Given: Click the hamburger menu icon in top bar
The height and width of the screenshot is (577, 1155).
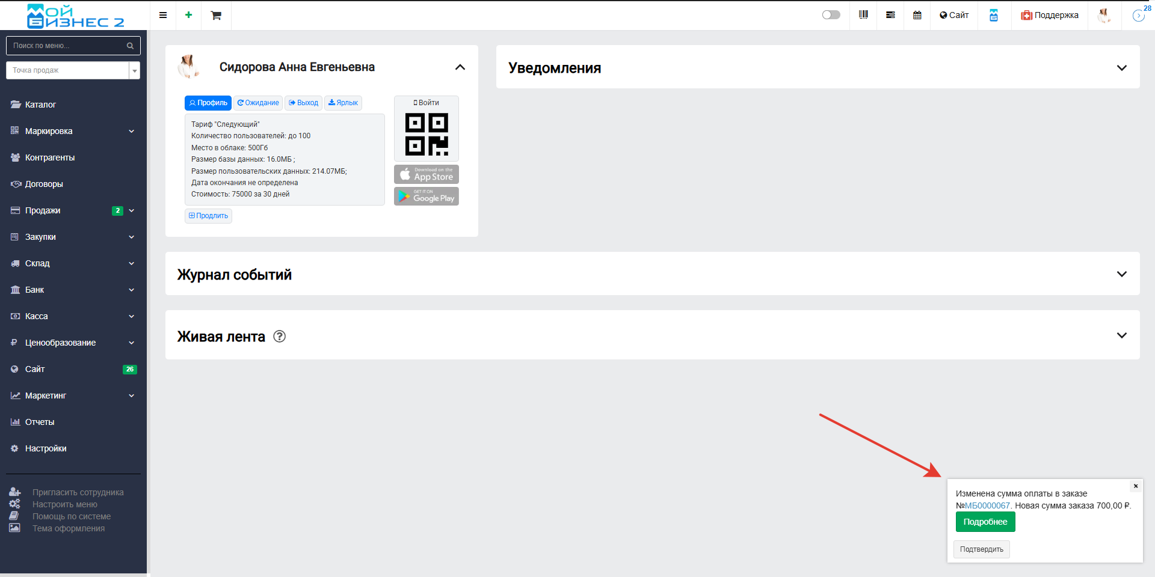Looking at the screenshot, I should pyautogui.click(x=162, y=15).
